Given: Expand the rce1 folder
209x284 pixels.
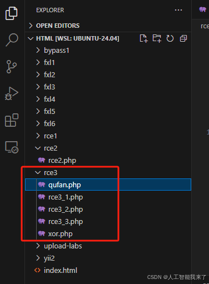Looking at the screenshot, I should (x=38, y=136).
